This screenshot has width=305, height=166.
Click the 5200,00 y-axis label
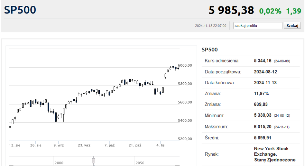tap(185, 139)
